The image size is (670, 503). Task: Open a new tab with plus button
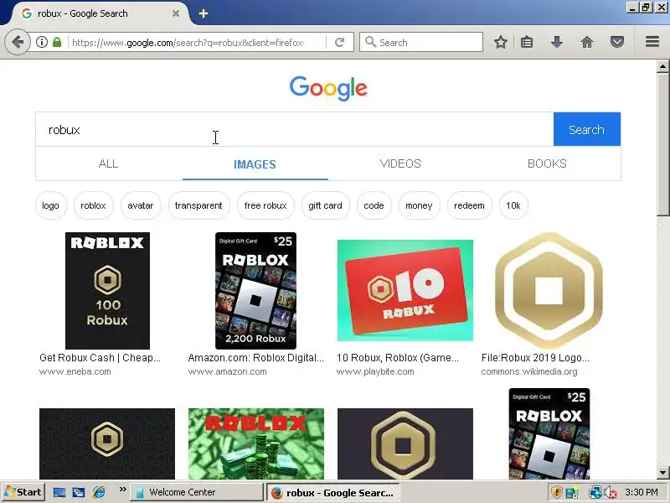click(x=204, y=13)
